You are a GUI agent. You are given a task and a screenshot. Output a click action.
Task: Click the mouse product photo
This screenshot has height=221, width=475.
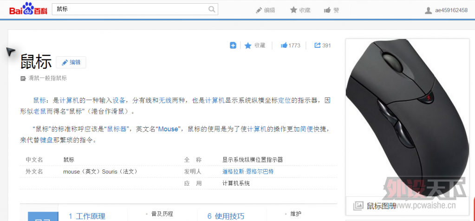pos(407,117)
